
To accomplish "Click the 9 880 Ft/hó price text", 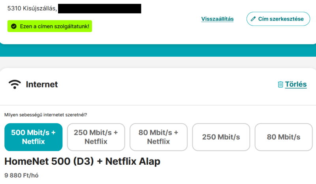I will (x=22, y=175).
